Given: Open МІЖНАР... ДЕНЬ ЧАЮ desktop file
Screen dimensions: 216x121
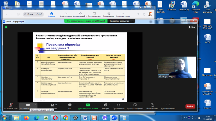Looking at the screenshot, I should tap(207, 24).
